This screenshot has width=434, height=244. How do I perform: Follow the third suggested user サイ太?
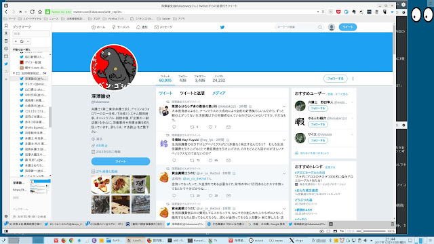tap(318, 140)
